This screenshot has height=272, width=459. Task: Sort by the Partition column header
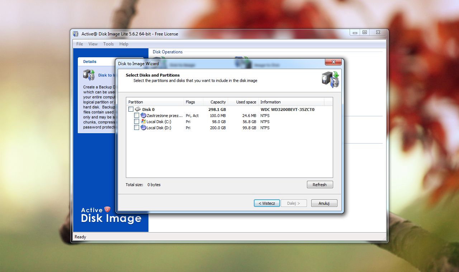155,102
